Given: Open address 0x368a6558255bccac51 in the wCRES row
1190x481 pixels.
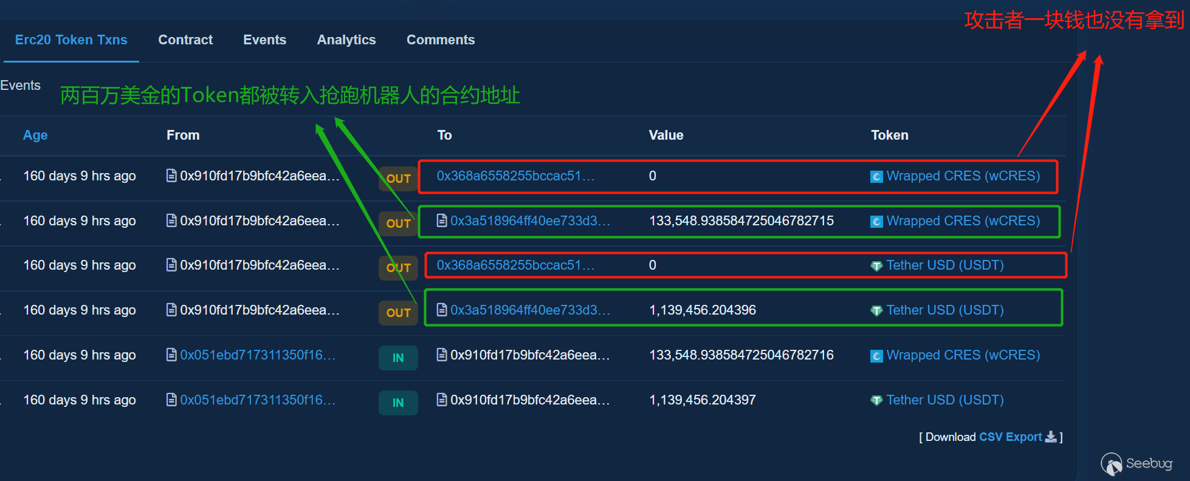Looking at the screenshot, I should pos(515,176).
